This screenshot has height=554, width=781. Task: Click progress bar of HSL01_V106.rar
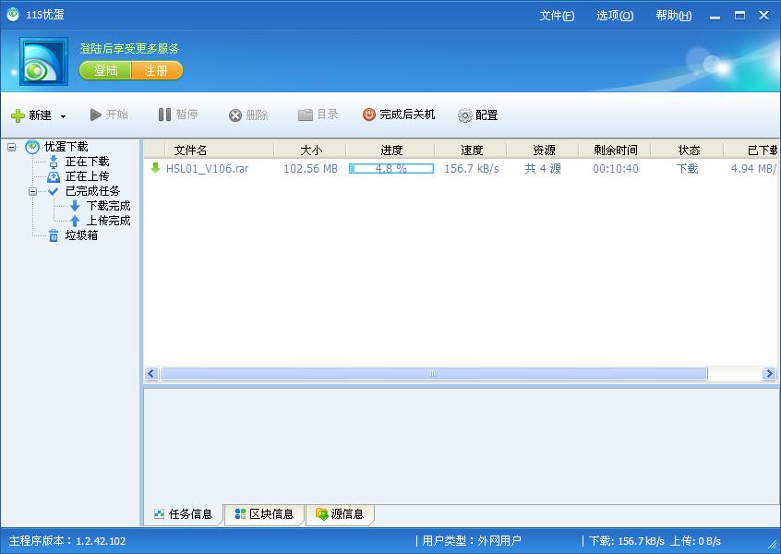click(x=391, y=169)
